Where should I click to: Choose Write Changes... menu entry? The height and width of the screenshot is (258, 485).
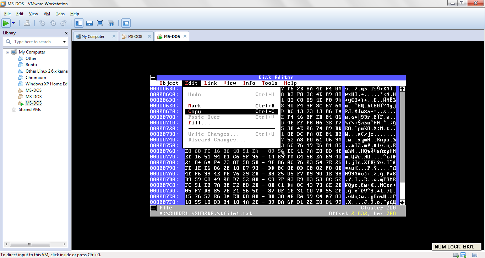[x=231, y=134]
